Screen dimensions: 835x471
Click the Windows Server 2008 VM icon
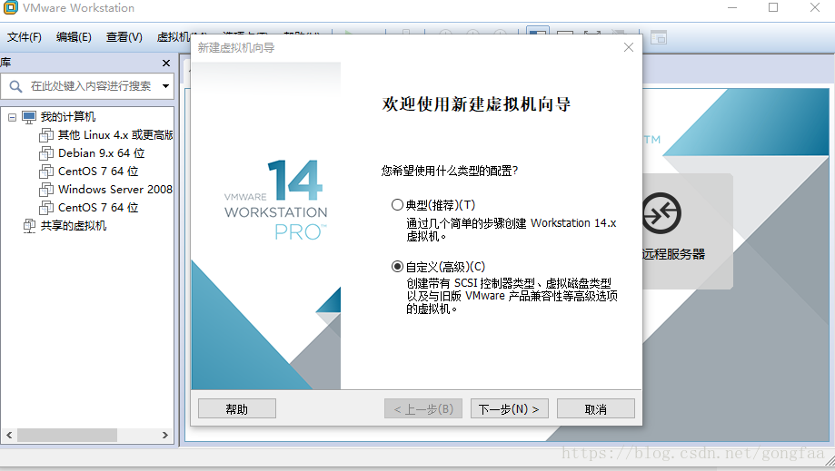(46, 190)
